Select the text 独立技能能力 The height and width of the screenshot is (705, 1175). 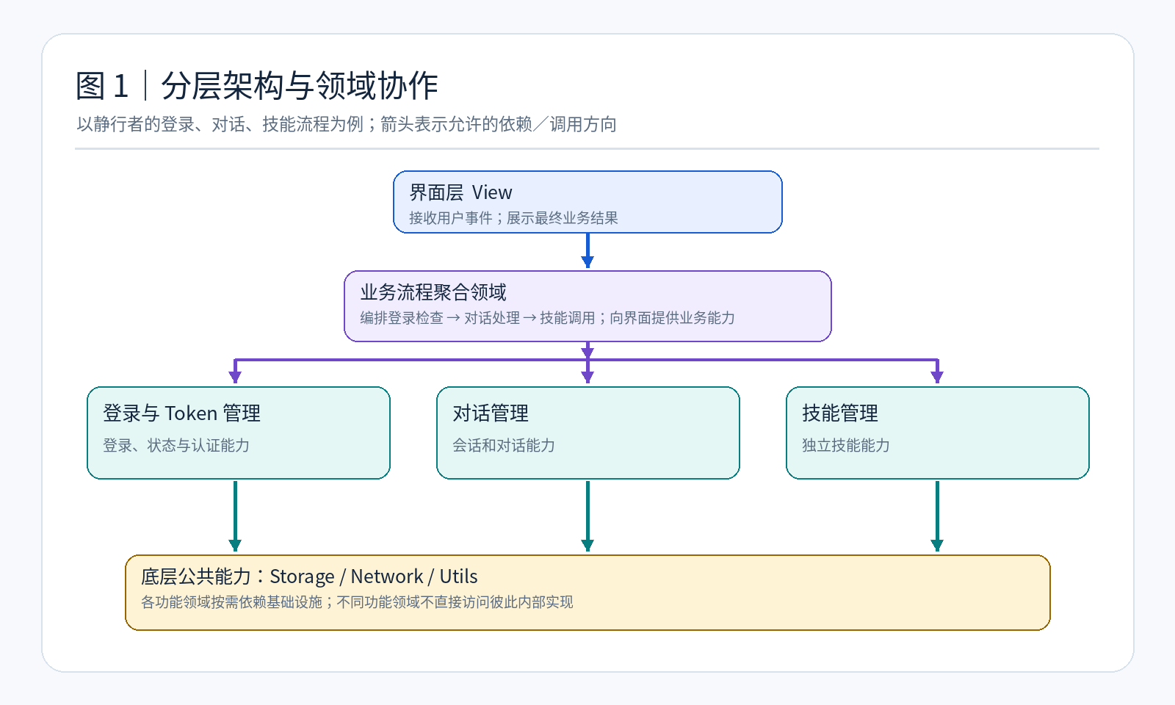846,446
